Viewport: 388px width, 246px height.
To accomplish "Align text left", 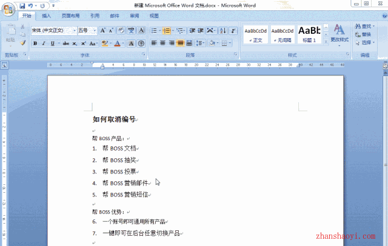I will [154, 43].
